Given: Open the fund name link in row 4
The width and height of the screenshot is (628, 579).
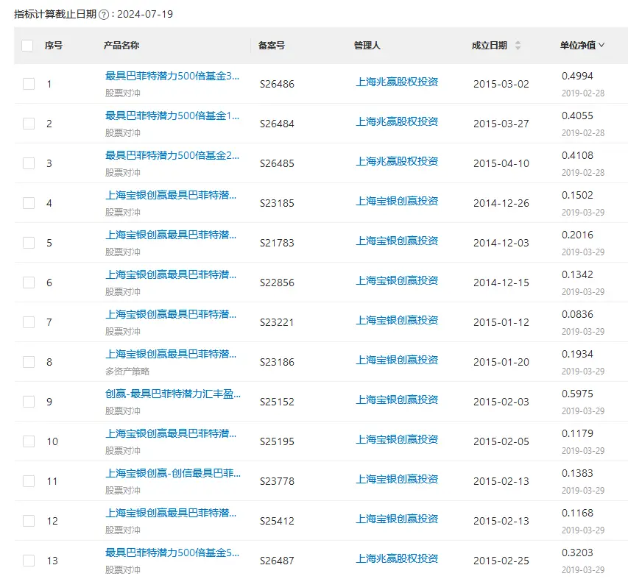Looking at the screenshot, I should point(171,195).
